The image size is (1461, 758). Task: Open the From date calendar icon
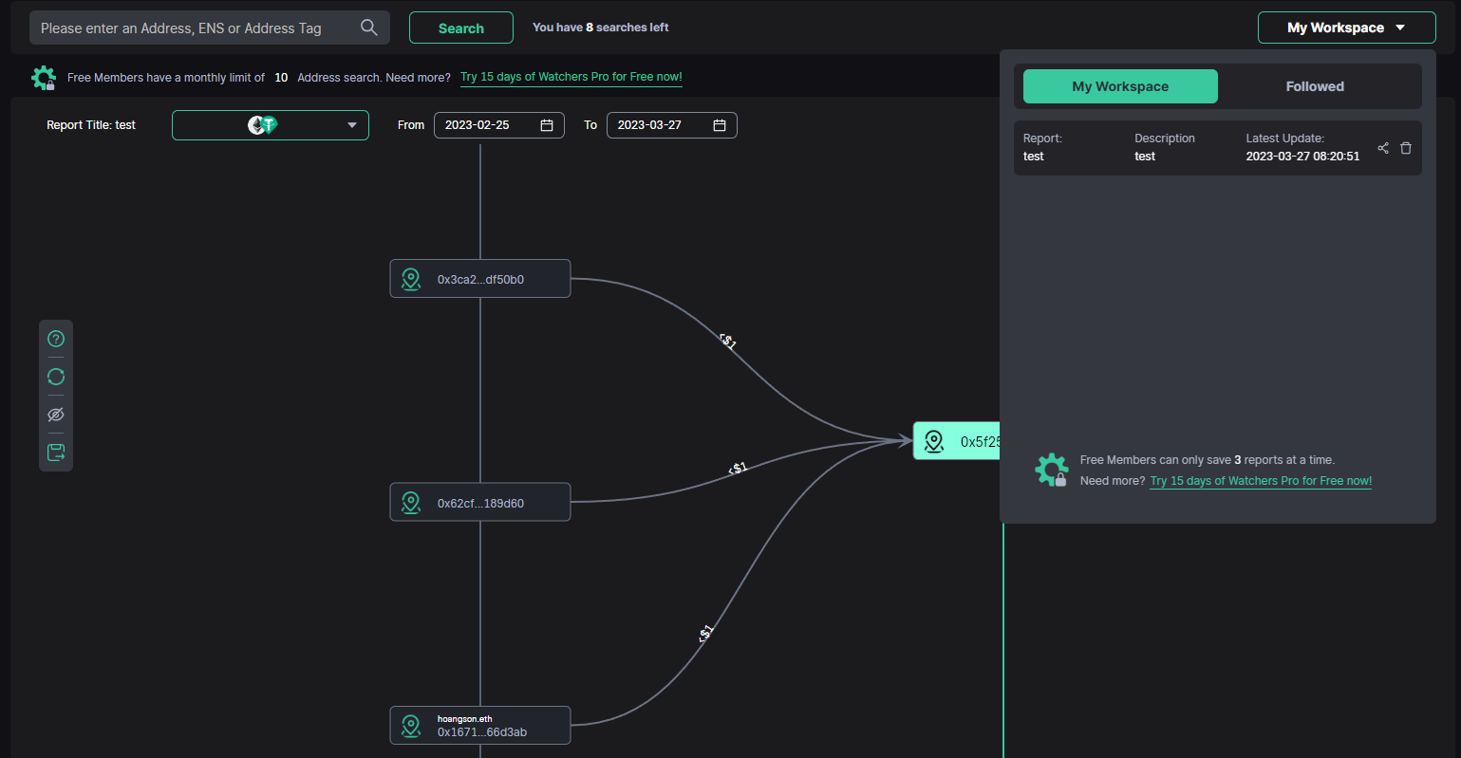pyautogui.click(x=547, y=125)
